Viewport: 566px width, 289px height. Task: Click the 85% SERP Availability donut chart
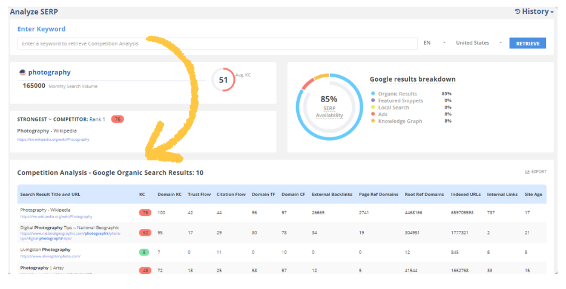pyautogui.click(x=329, y=106)
